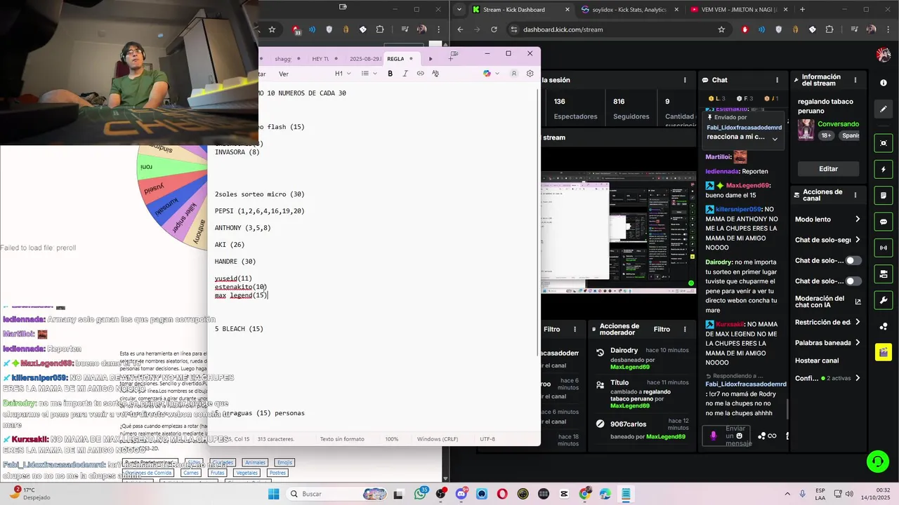
Task: Open Moderación del chat con IA link
Action: 828,302
